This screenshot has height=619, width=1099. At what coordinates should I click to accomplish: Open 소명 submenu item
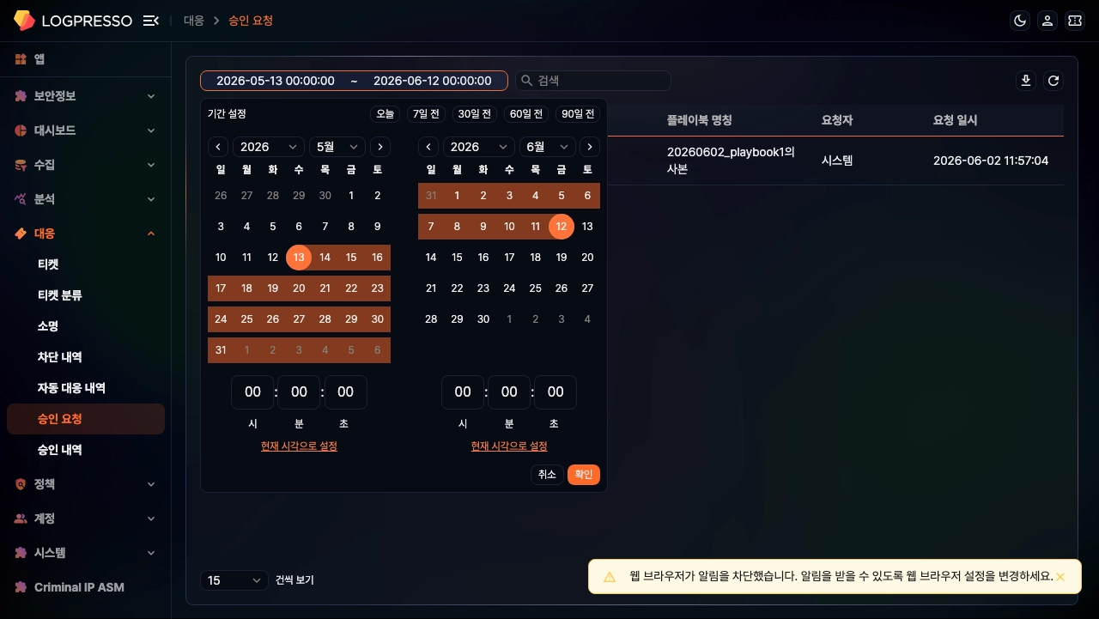85,326
